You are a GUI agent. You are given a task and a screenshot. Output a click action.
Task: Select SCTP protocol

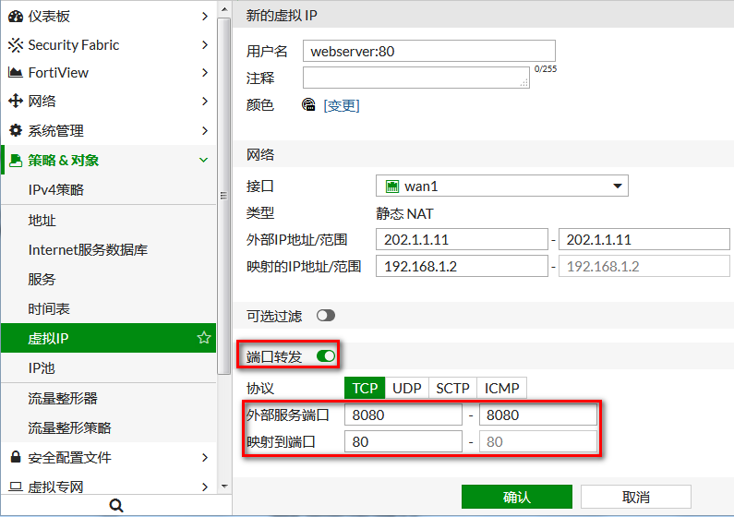[452, 388]
